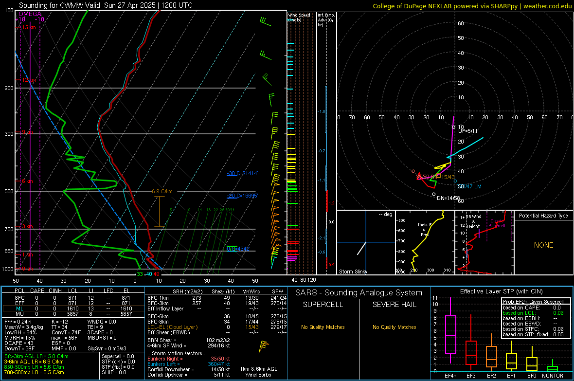
Task: Select the highlighted ML parcel row
Action: [73, 308]
